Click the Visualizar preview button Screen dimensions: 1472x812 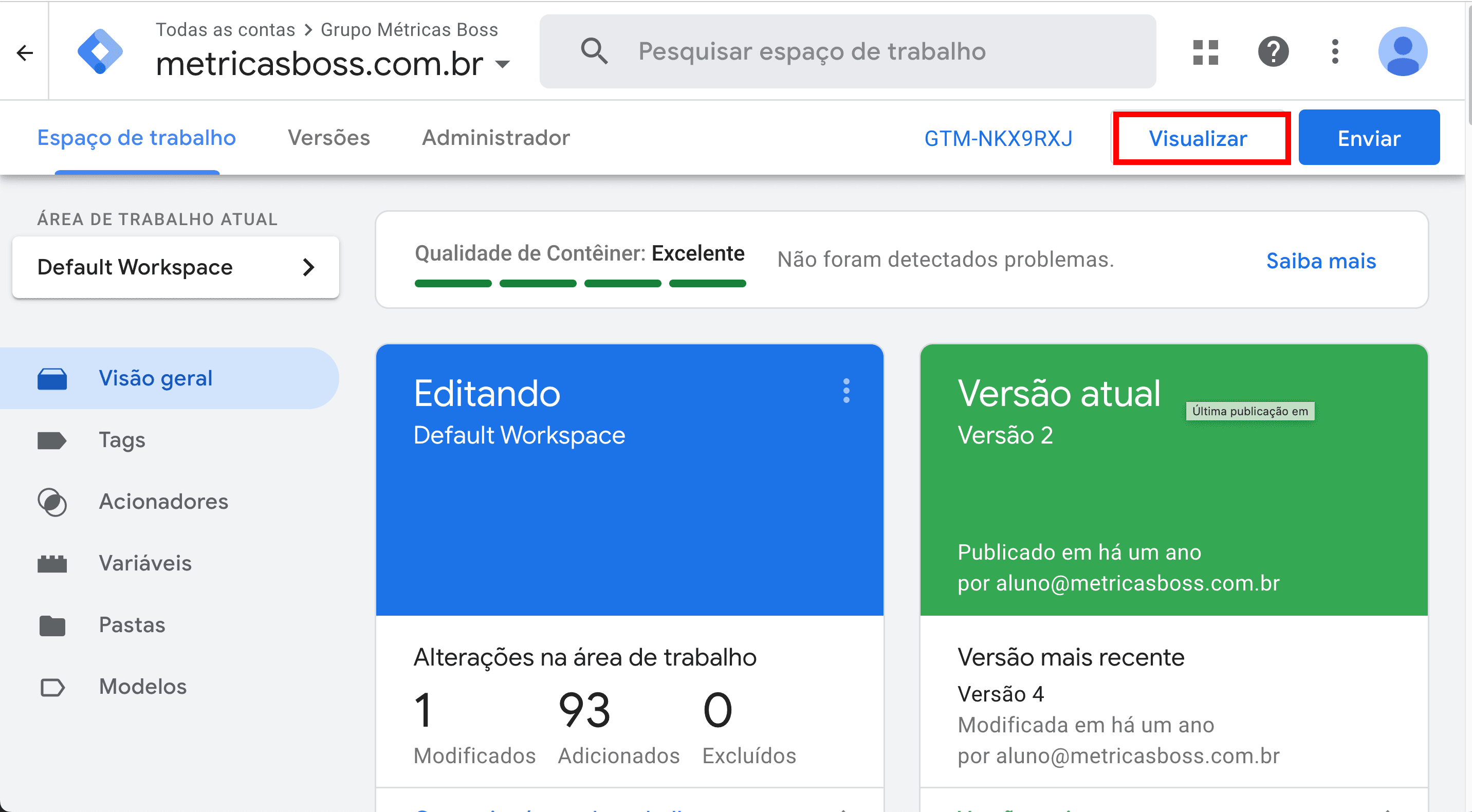pos(1198,138)
